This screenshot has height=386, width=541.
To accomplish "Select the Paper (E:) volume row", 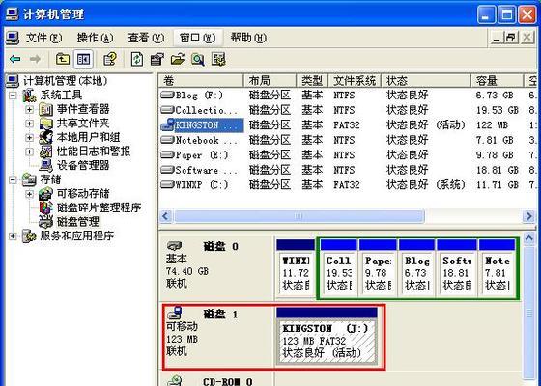I will tap(349, 154).
